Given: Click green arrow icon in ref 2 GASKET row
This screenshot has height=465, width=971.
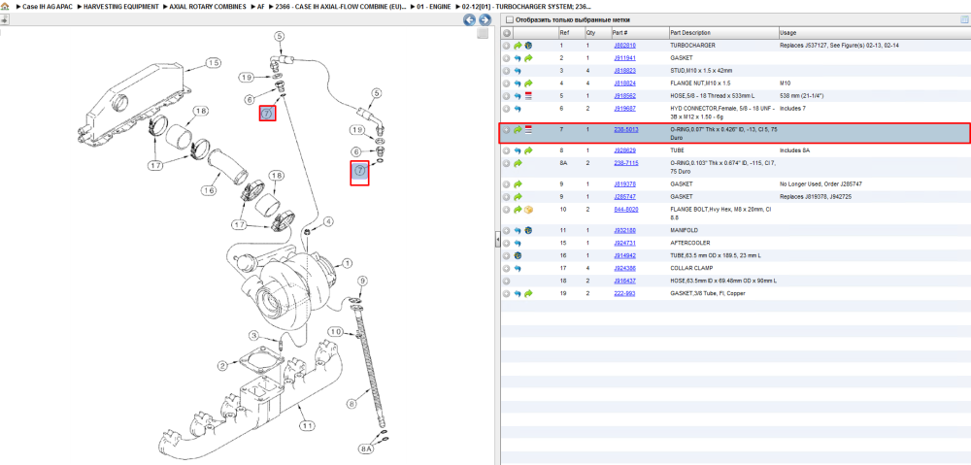Looking at the screenshot, I should pyautogui.click(x=528, y=58).
